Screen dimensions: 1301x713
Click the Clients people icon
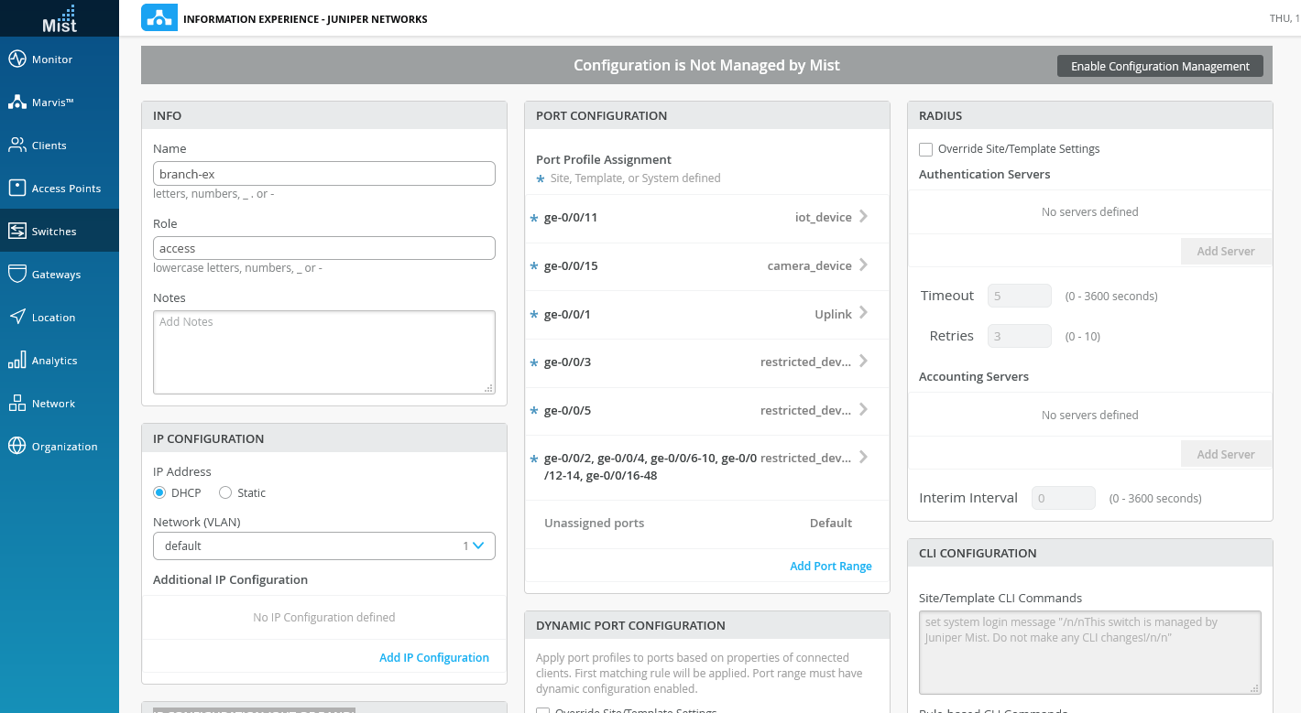coord(17,146)
